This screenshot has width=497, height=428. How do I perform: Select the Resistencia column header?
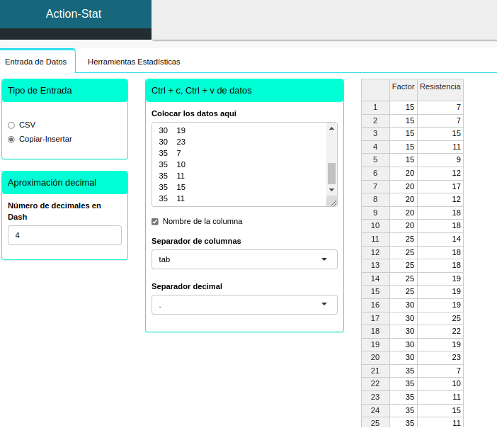(440, 86)
